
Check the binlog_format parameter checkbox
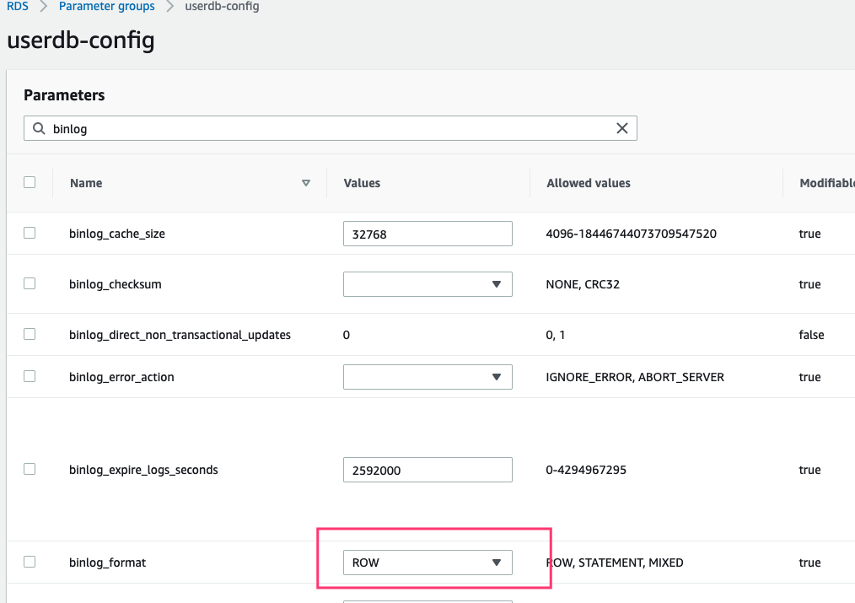30,562
